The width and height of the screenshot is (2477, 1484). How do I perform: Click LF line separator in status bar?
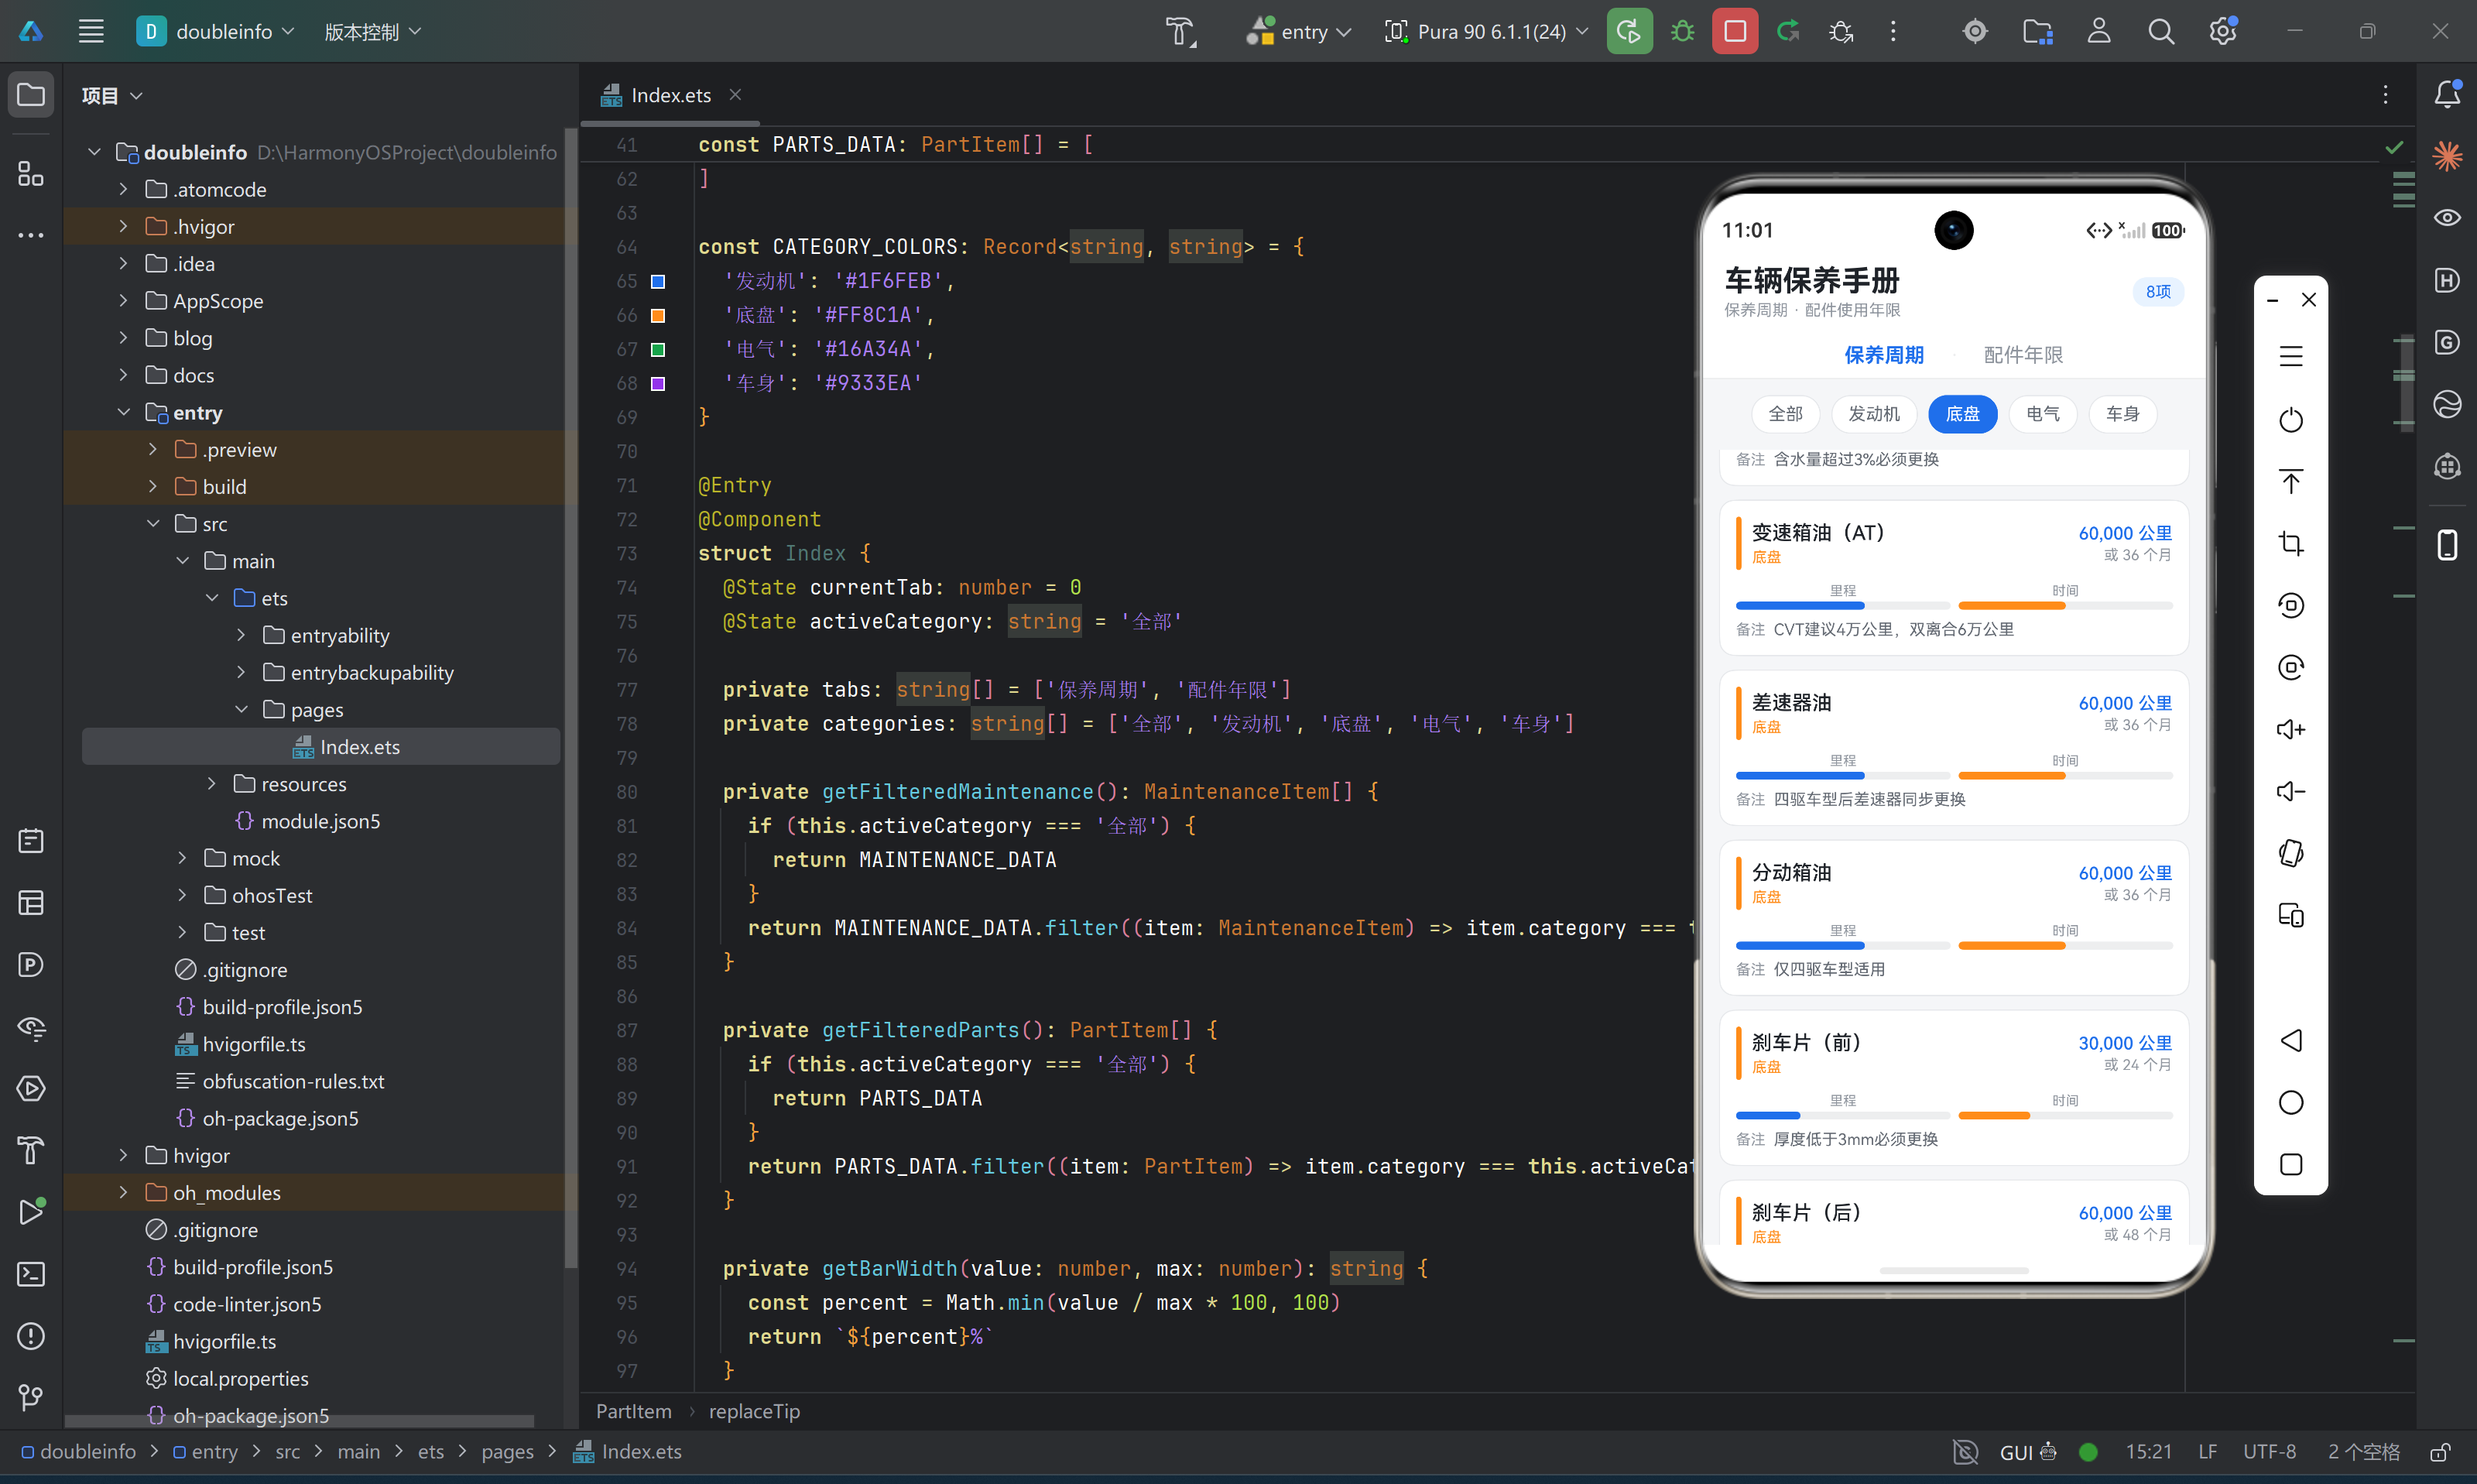(2207, 1452)
